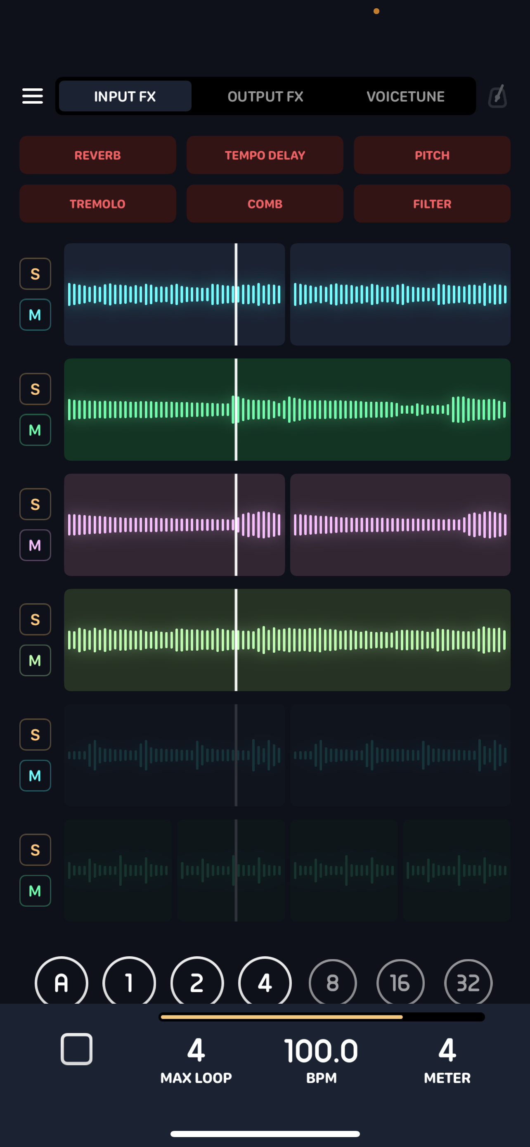Solo the dim teal fifth track
This screenshot has width=530, height=1147.
point(35,735)
